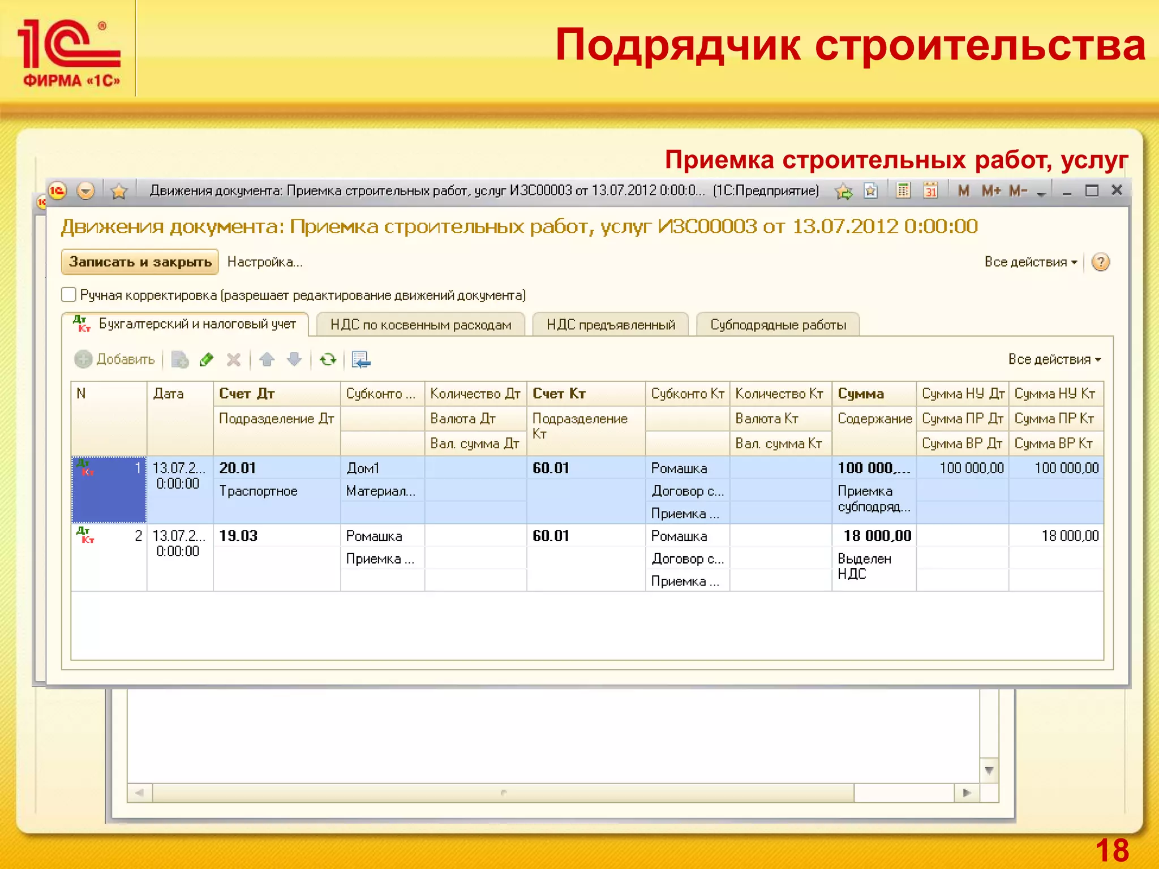Switch to 'НДС предъявленный' tab
This screenshot has height=869, width=1159.
tap(611, 325)
